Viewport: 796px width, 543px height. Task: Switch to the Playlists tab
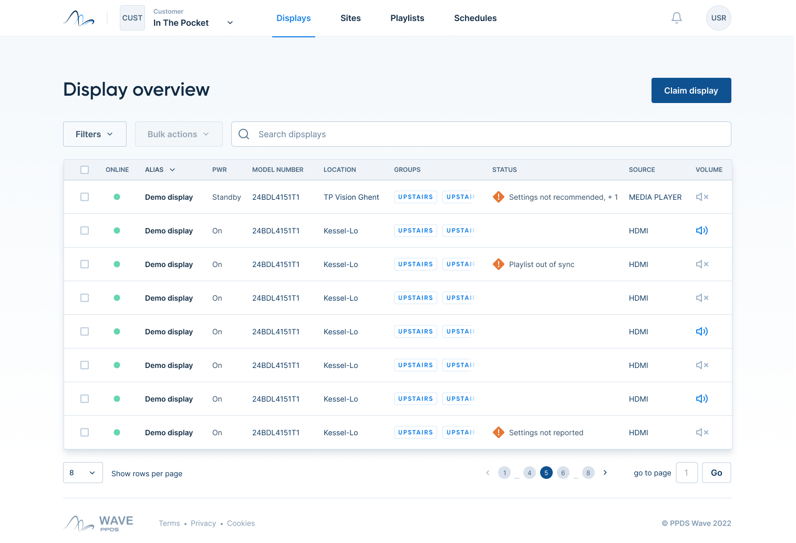(407, 18)
